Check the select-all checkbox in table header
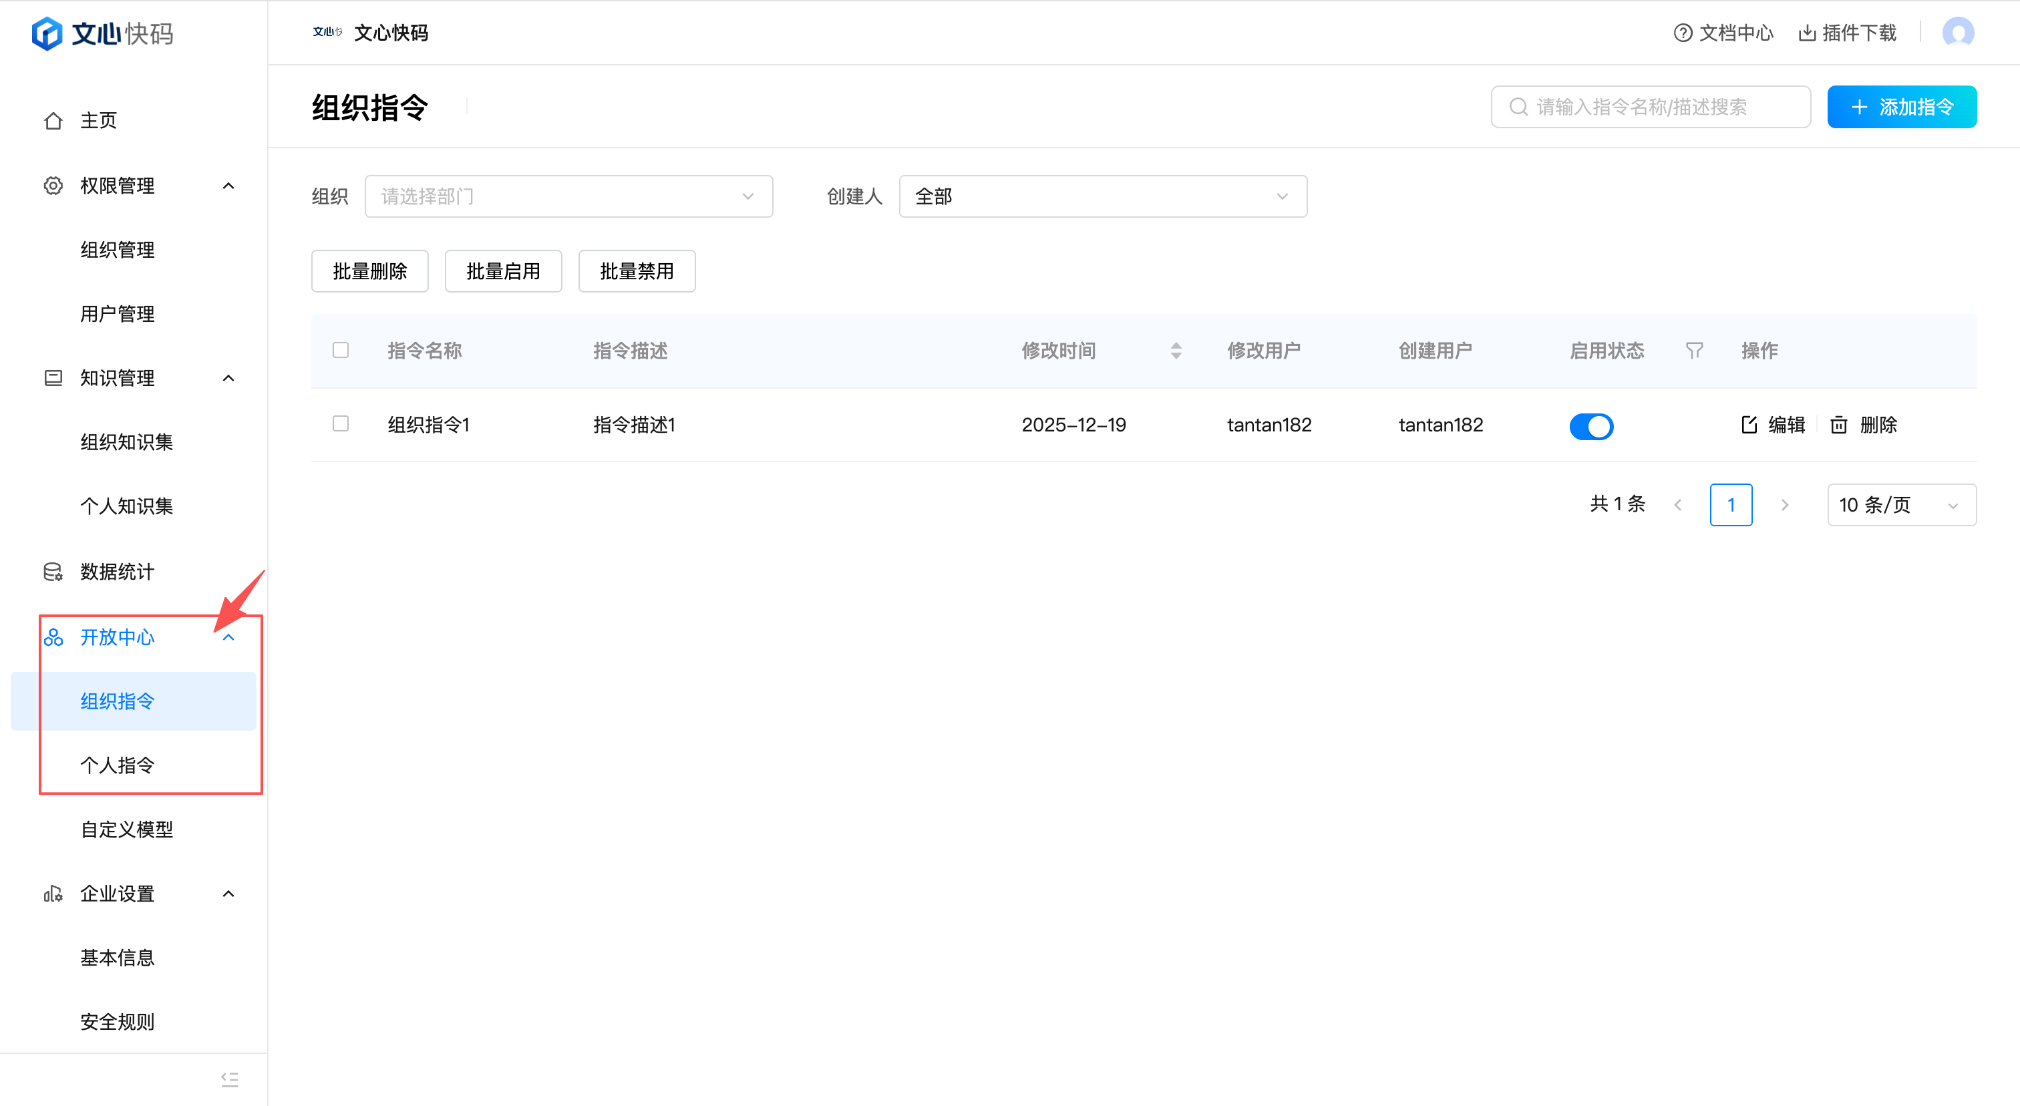 click(x=340, y=351)
